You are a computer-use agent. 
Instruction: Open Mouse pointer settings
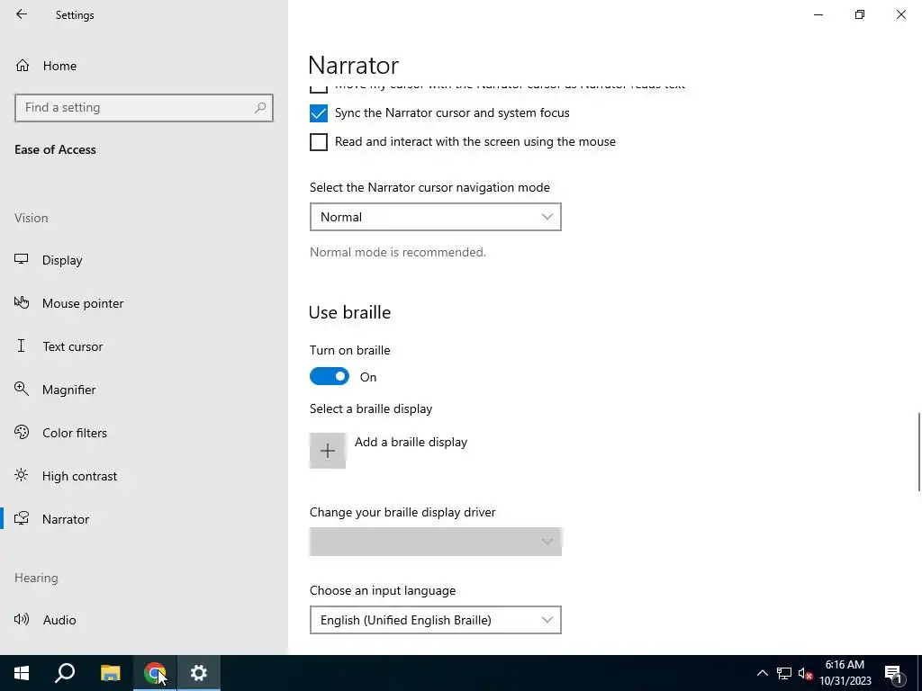tap(83, 303)
